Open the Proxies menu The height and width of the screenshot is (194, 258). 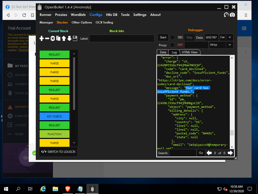coord(61,15)
